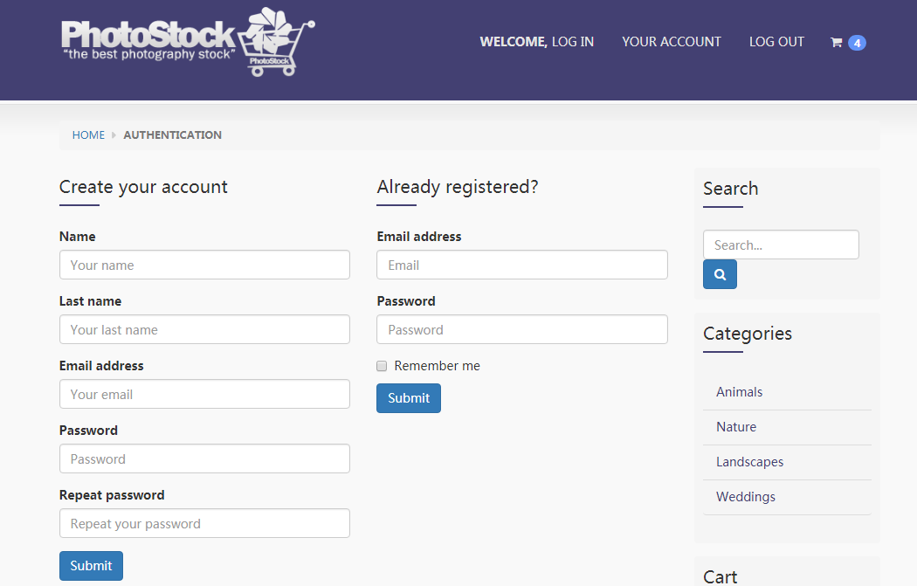Click the shopping cart icon in header
917x586 pixels.
[x=837, y=42]
